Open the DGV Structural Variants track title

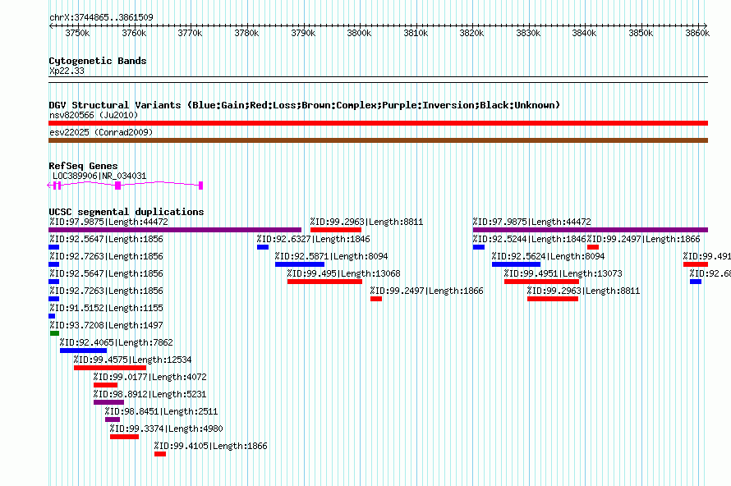click(304, 105)
